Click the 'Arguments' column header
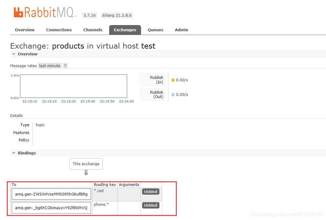This screenshot has width=326, height=220. [x=129, y=185]
